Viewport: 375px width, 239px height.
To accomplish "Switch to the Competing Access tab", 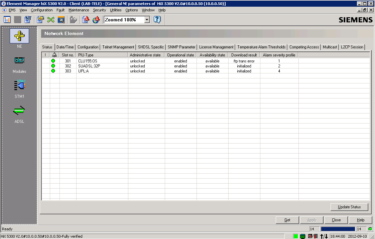I will click(x=304, y=47).
